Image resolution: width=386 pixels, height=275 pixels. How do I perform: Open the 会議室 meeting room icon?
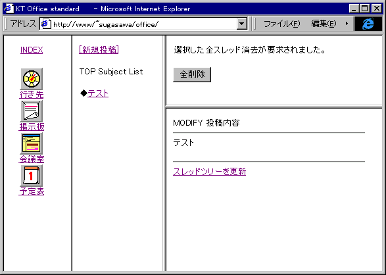(x=32, y=143)
